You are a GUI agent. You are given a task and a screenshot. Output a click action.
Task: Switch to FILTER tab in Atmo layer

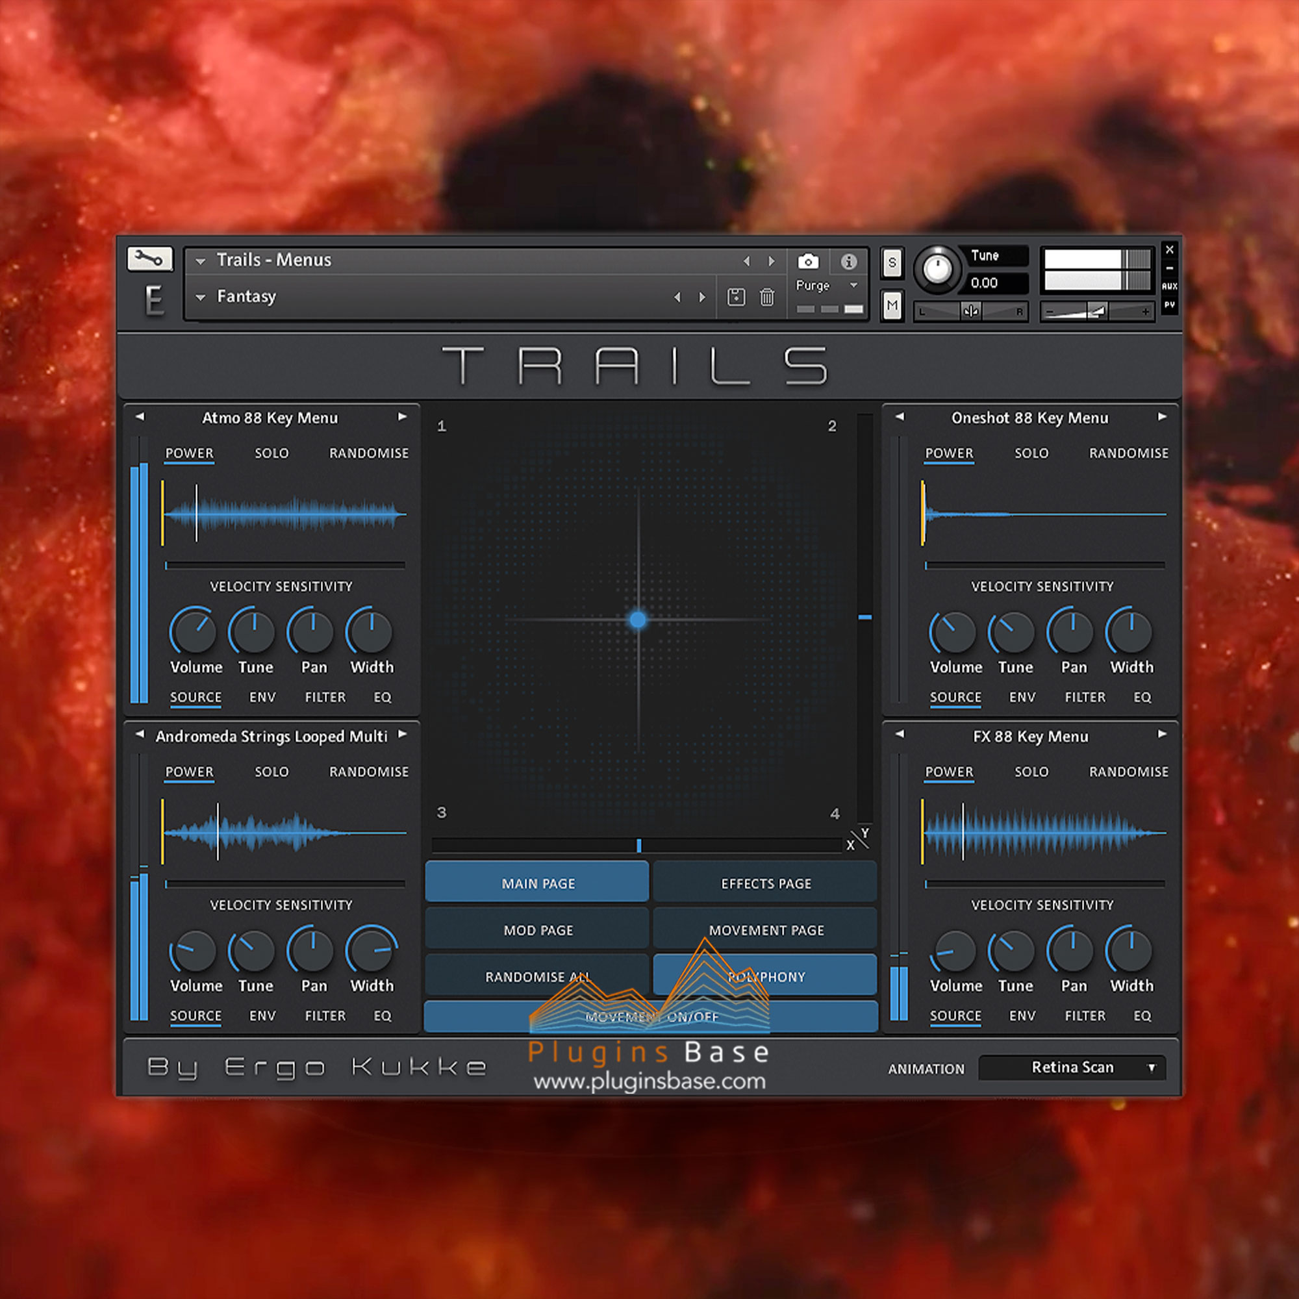tap(325, 697)
